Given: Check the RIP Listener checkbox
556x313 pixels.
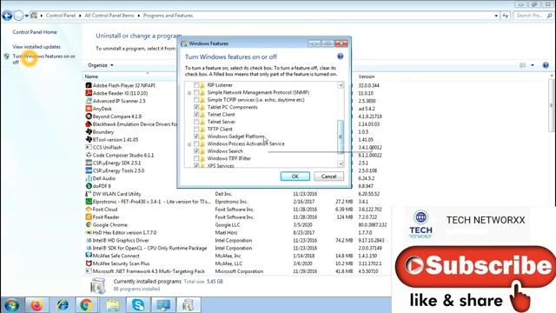Looking at the screenshot, I should pos(196,85).
